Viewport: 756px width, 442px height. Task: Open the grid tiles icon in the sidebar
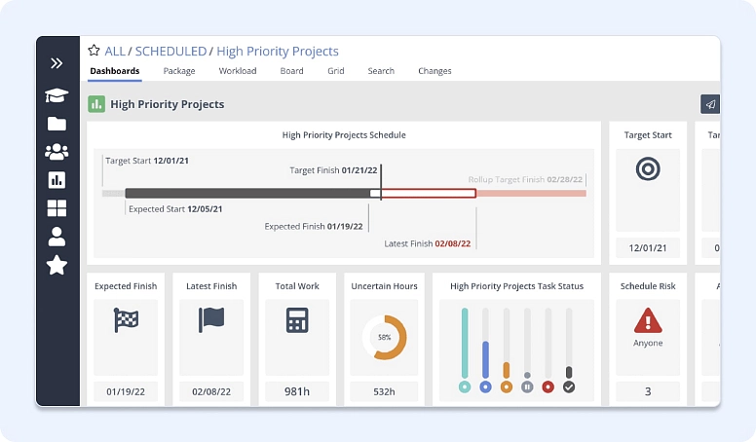[x=57, y=208]
